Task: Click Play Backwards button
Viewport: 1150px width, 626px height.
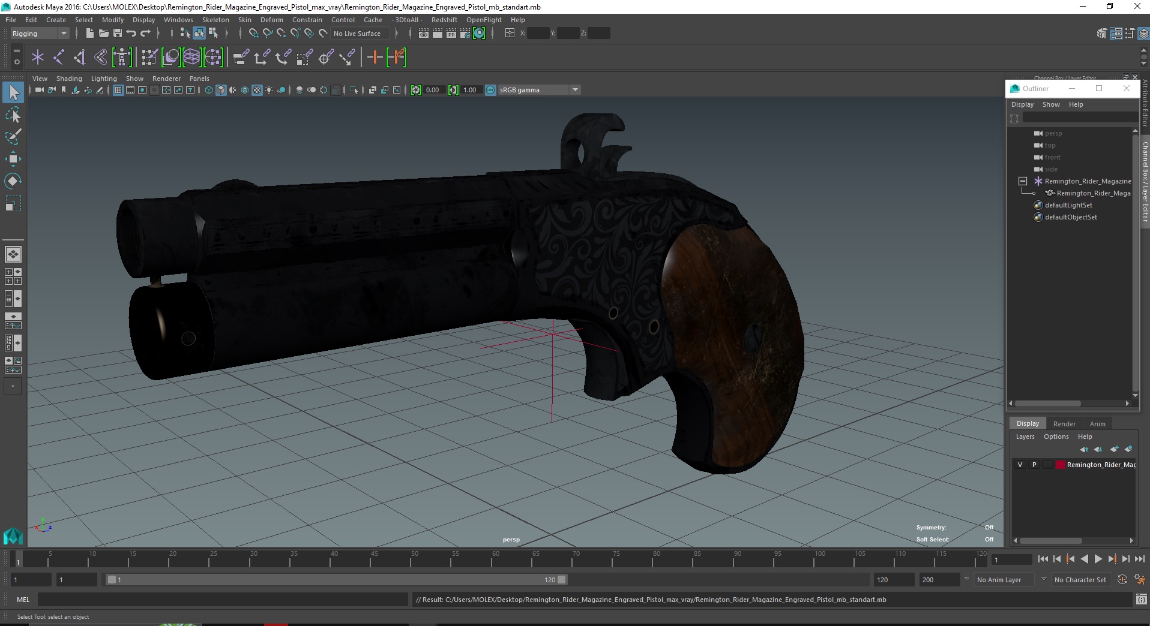Action: coord(1084,559)
